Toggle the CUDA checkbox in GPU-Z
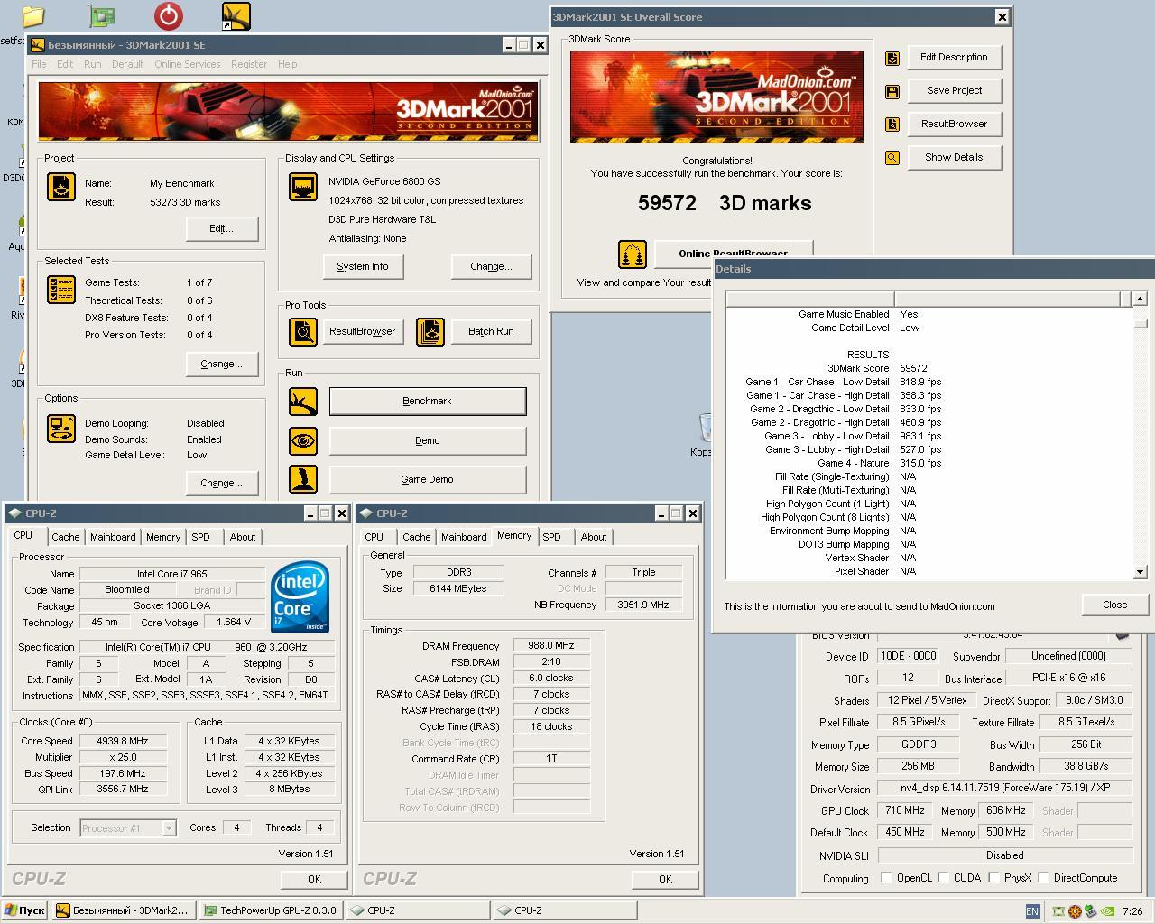Image resolution: width=1155 pixels, height=924 pixels. (943, 877)
